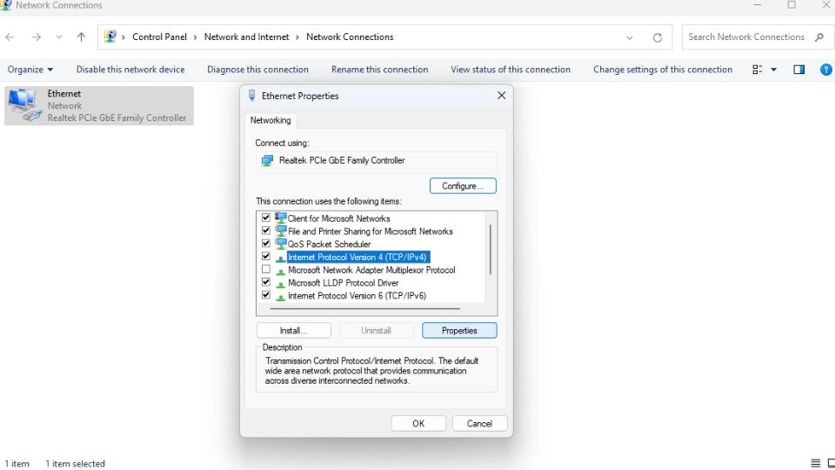The image size is (835, 470).
Task: Click the search magnifier icon
Action: pyautogui.click(x=819, y=37)
